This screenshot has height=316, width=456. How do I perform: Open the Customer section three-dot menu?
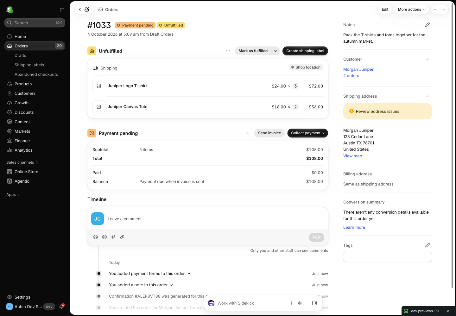coord(427,59)
